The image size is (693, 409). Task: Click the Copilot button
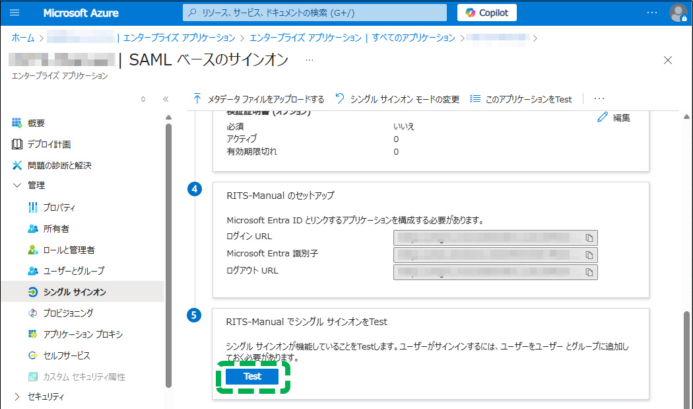click(x=486, y=13)
